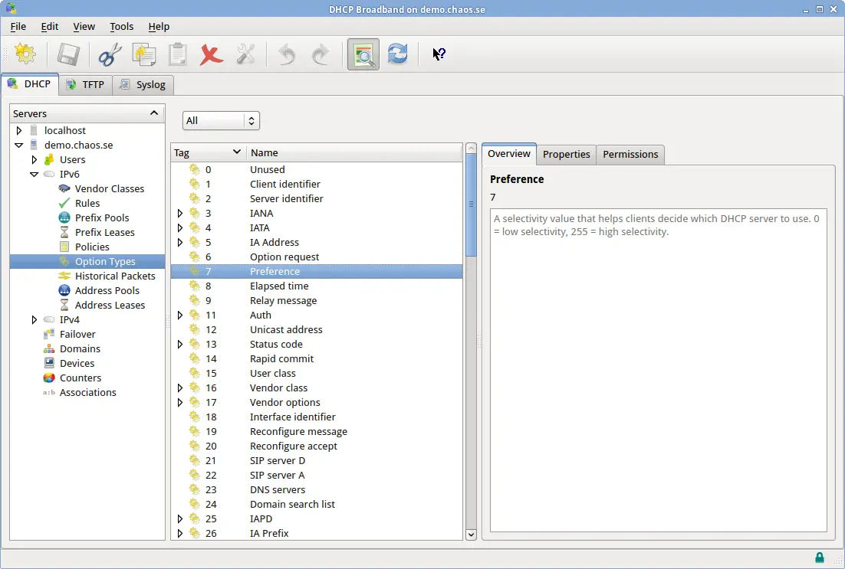This screenshot has height=569, width=845.
Task: Switch to the Properties tab
Action: coord(566,154)
